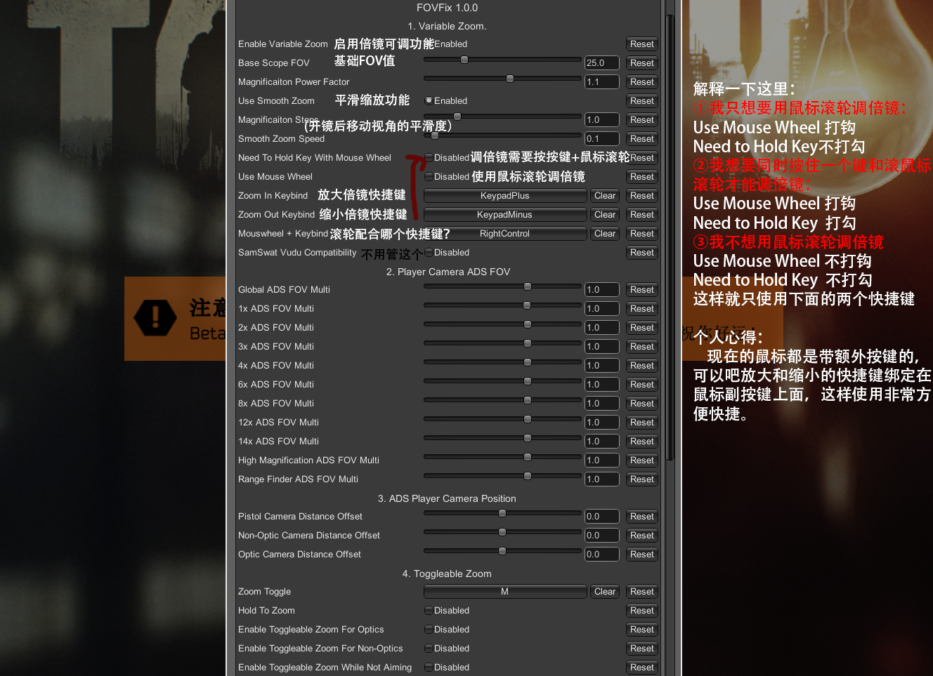Screen dimensions: 933x676
Task: Toggle the Use Smooth Zoom checkbox
Action: coord(429,101)
